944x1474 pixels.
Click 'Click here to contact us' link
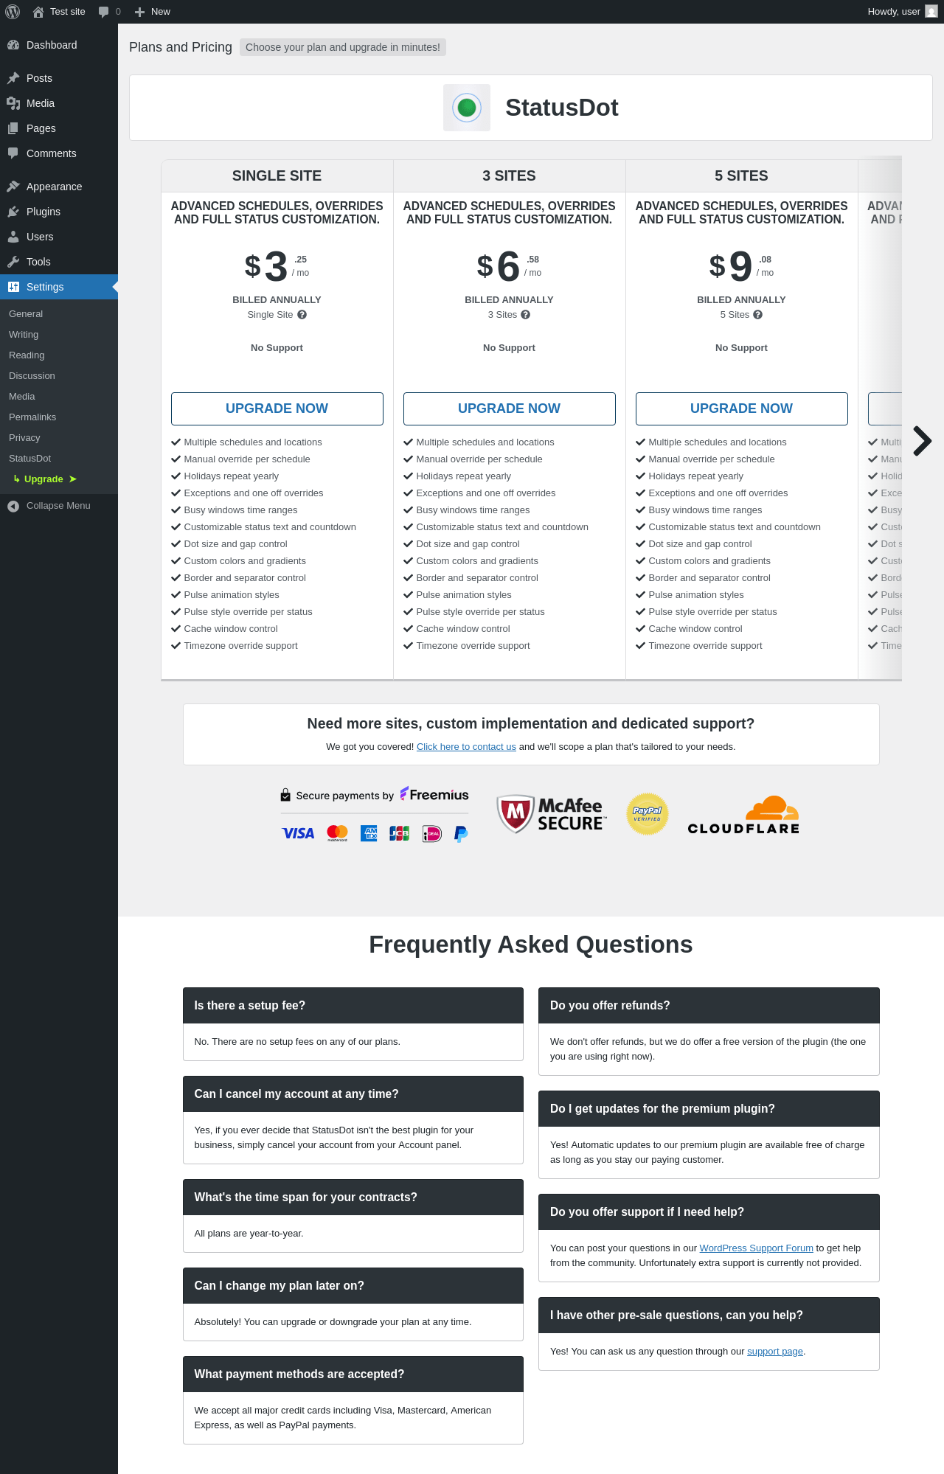click(466, 747)
